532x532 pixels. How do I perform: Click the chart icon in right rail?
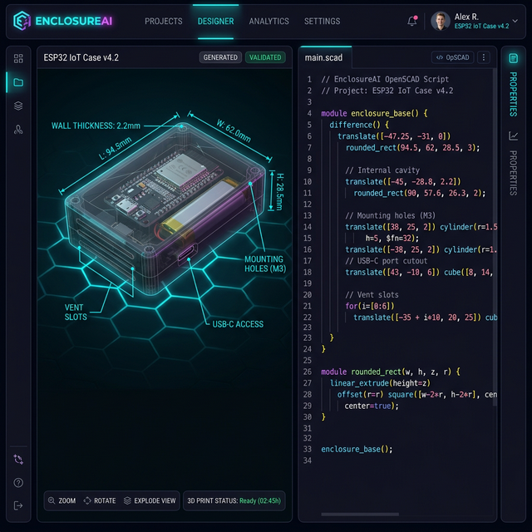tap(514, 136)
